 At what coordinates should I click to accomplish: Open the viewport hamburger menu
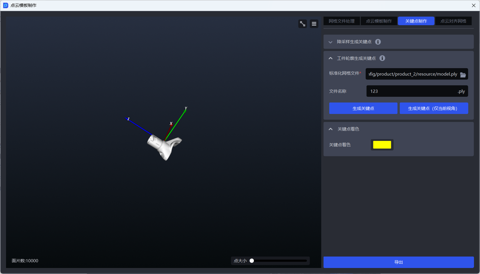pyautogui.click(x=314, y=24)
